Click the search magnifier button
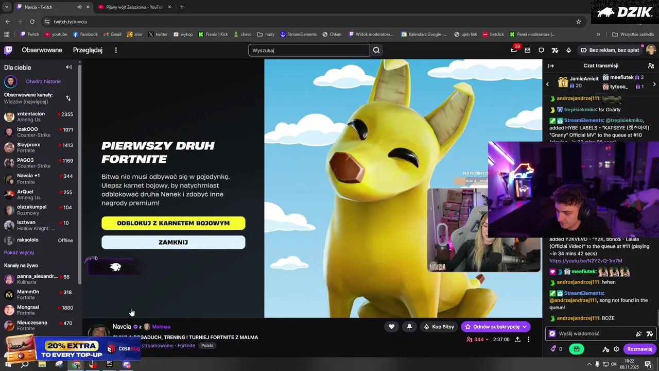Screen dimensions: 659x371 click(376, 50)
